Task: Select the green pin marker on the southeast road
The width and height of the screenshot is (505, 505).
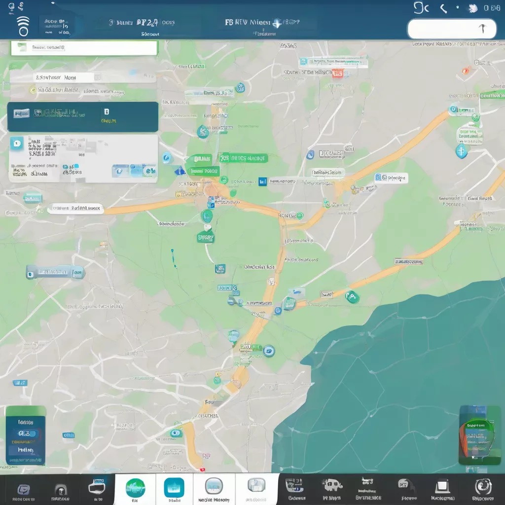Action: click(x=352, y=296)
